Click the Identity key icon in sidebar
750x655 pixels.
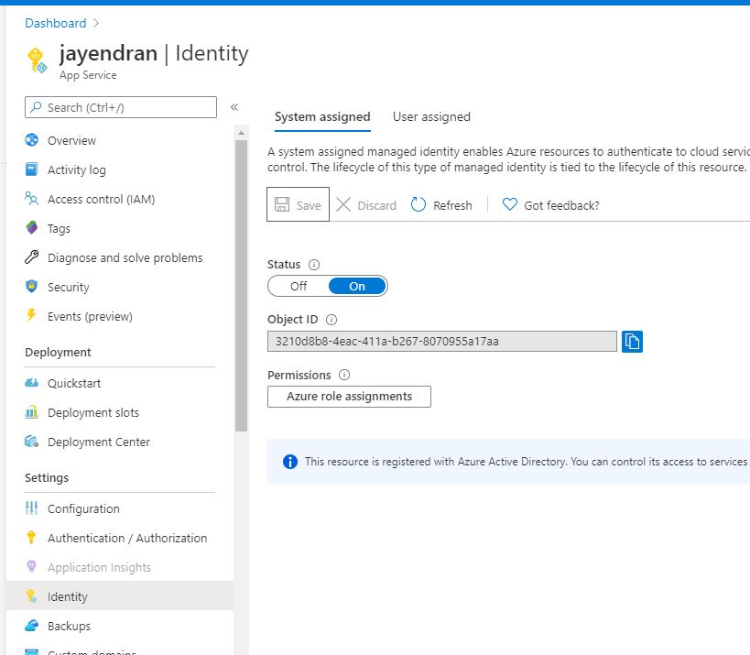[31, 596]
